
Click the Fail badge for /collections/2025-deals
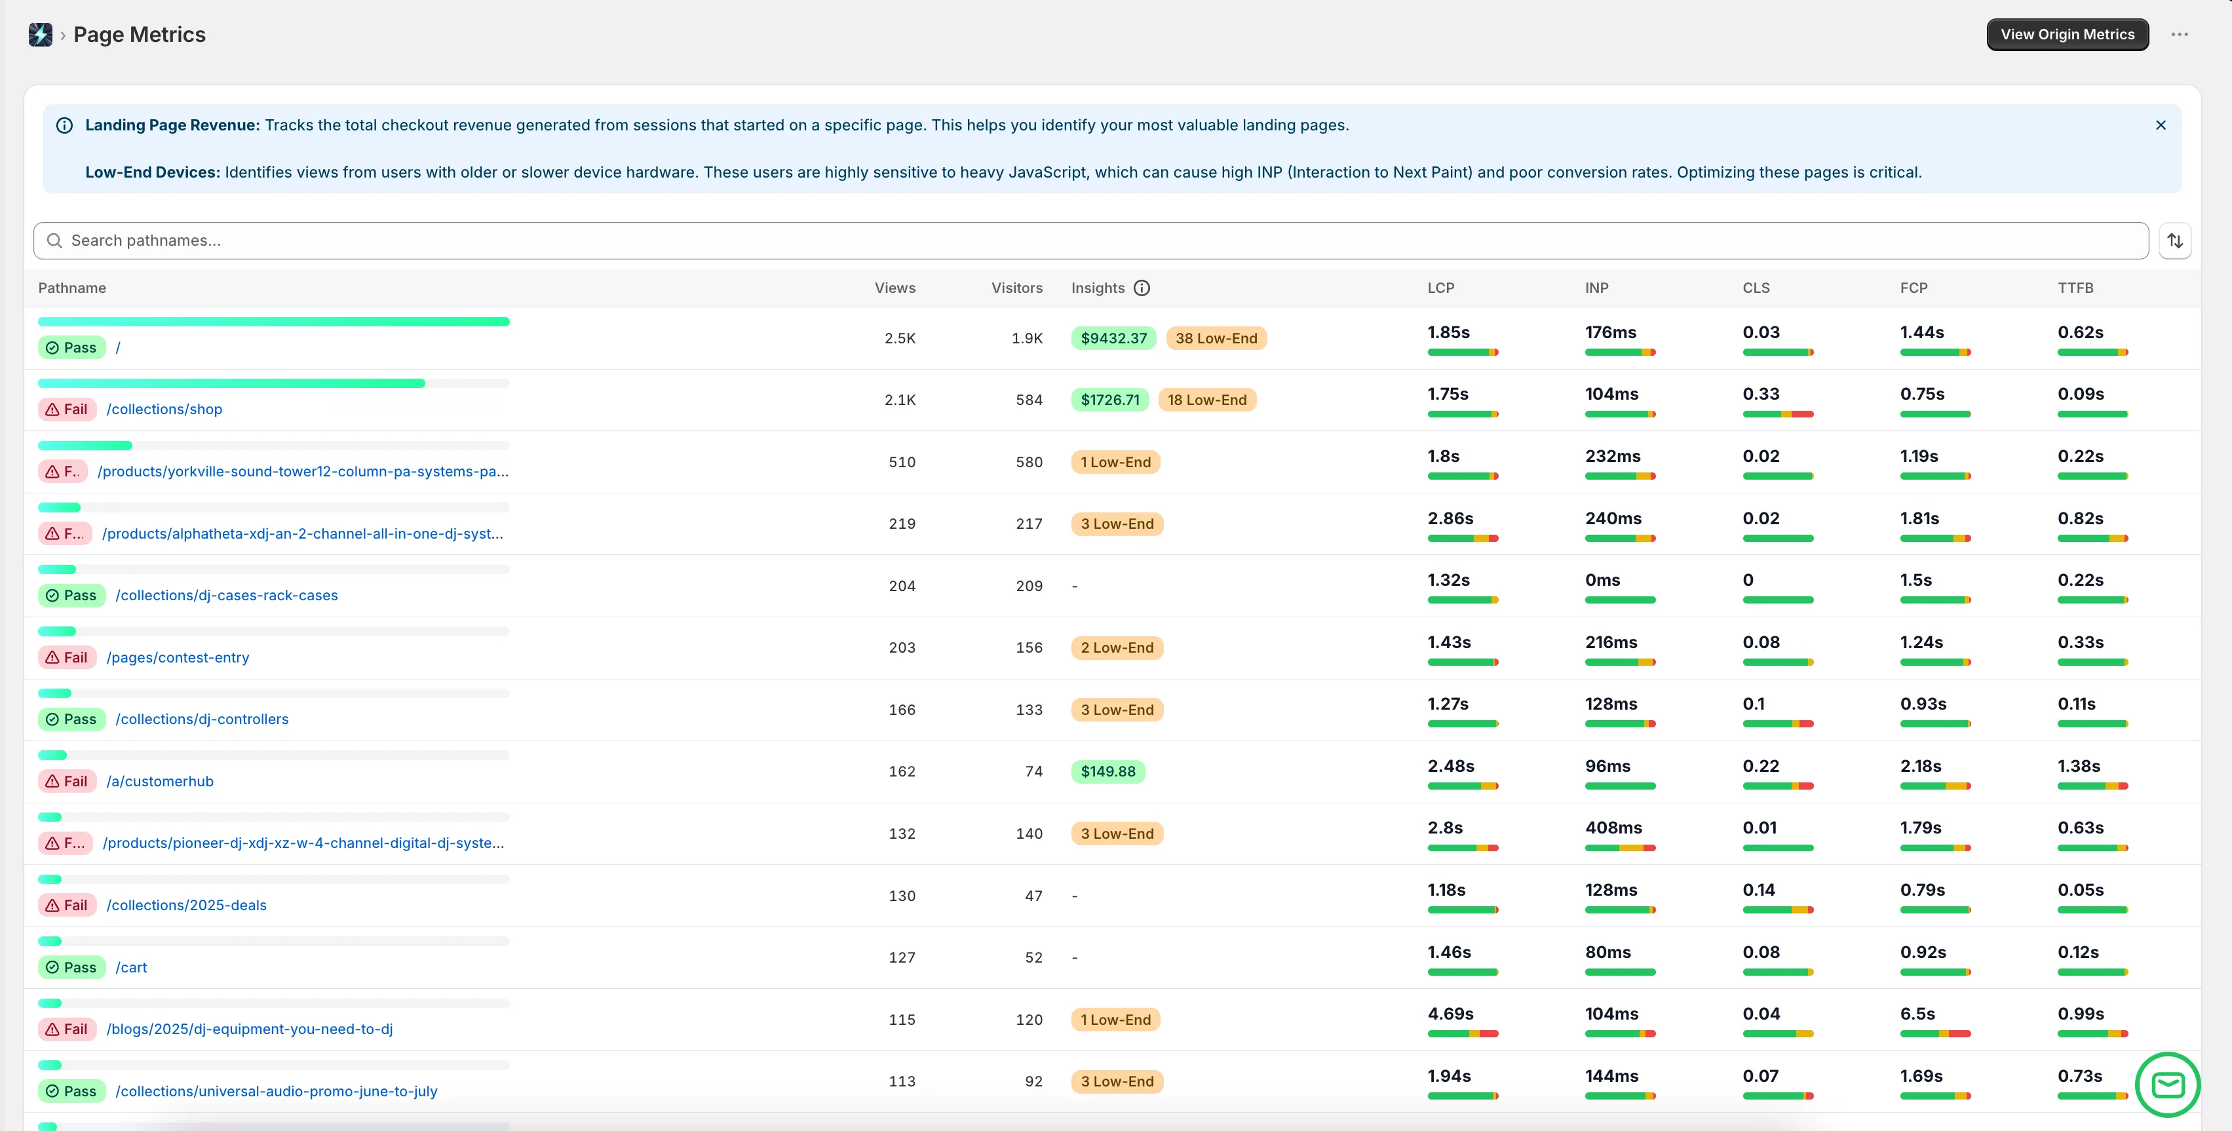pyautogui.click(x=67, y=905)
